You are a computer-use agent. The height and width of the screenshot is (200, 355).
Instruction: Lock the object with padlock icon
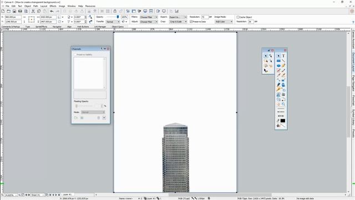[115, 11]
